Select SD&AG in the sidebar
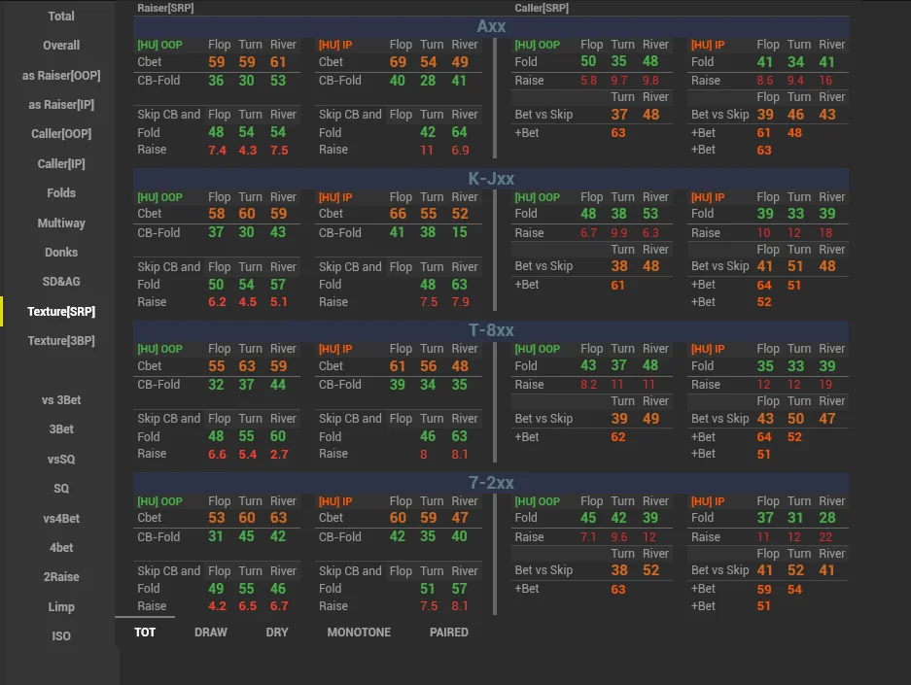911x685 pixels. click(61, 281)
